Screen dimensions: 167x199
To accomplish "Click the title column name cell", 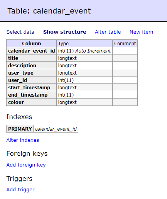I will (32, 58).
